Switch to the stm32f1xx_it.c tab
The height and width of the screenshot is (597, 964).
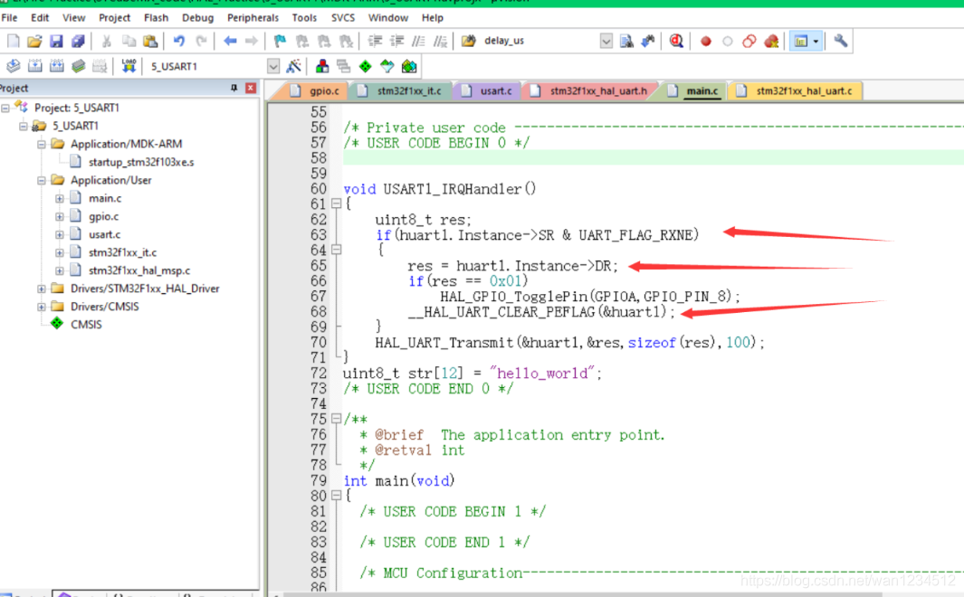[x=408, y=91]
